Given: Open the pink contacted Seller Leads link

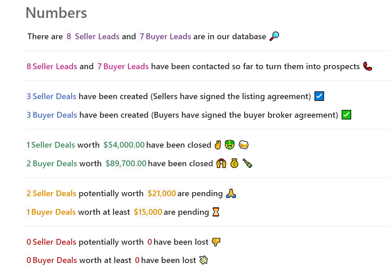Looking at the screenshot, I should coord(55,66).
